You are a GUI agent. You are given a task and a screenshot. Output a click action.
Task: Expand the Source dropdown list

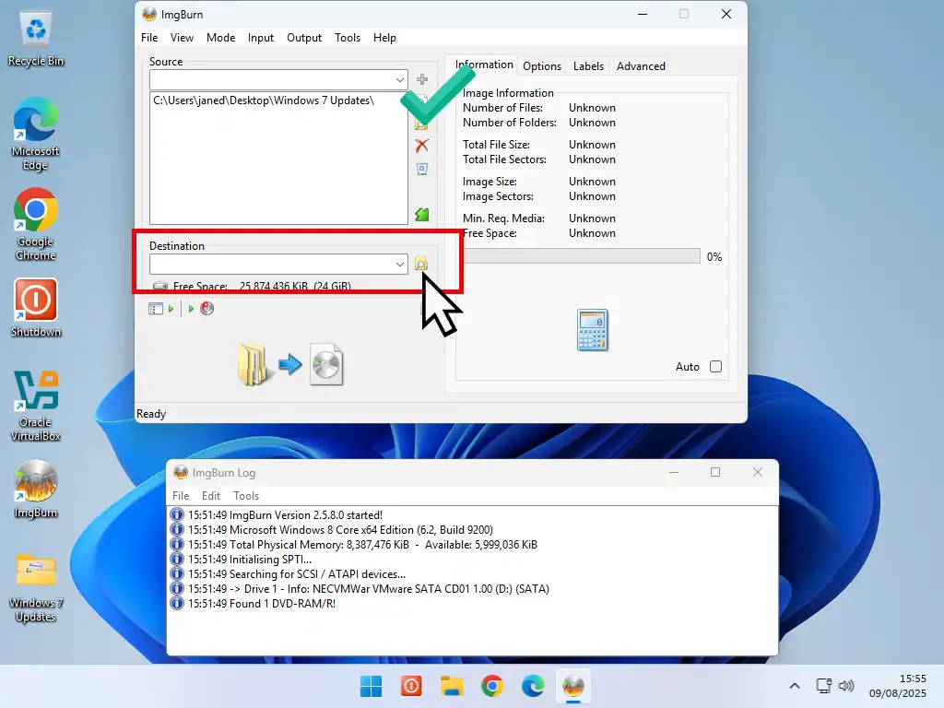coord(399,80)
